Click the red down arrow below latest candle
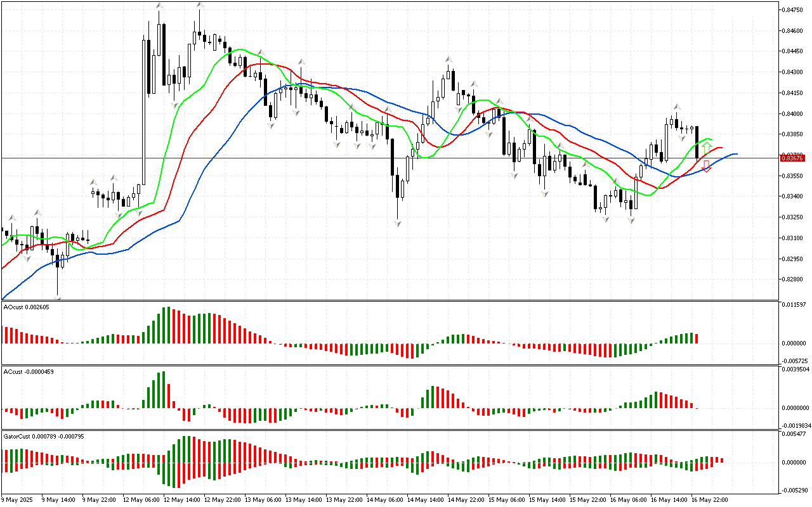The image size is (812, 507). coord(706,167)
